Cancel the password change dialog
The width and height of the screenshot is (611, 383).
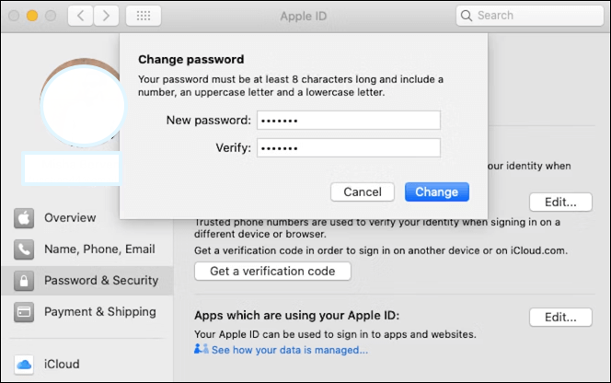coord(362,191)
